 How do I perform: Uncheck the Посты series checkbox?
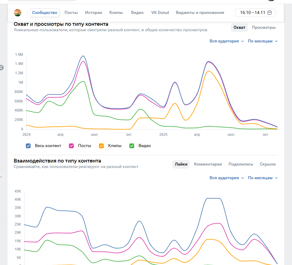pos(72,146)
